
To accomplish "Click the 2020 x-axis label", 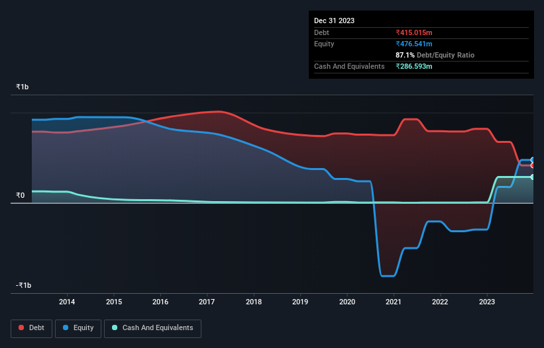I will click(347, 302).
